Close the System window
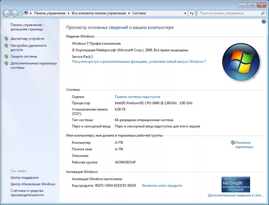The width and height of the screenshot is (269, 205). (x=262, y=5)
